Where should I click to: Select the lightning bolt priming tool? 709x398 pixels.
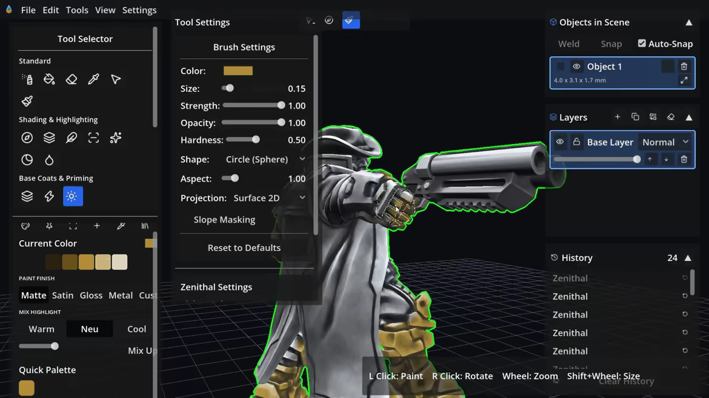(x=49, y=197)
